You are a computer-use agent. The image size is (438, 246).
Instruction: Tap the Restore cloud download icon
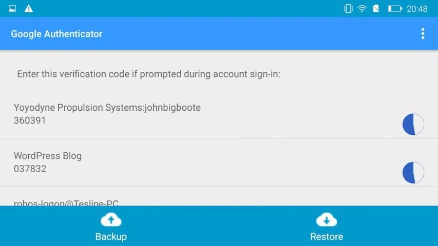[x=327, y=220]
